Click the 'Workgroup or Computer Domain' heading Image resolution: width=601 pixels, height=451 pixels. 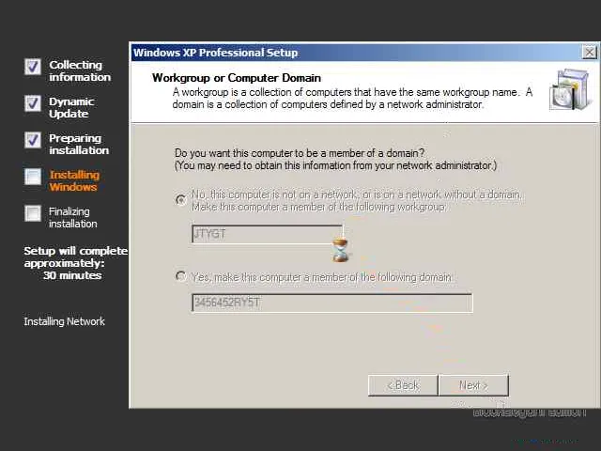pos(237,78)
